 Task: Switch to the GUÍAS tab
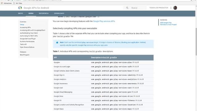(31, 13)
